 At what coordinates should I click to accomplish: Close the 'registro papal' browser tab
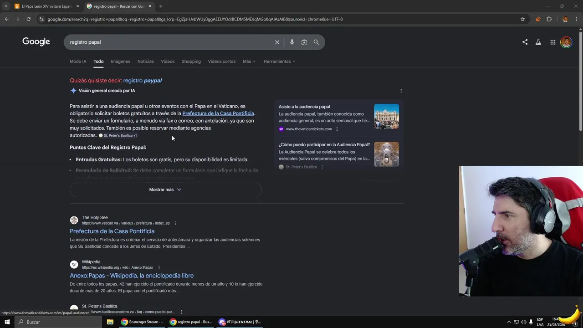click(x=150, y=6)
